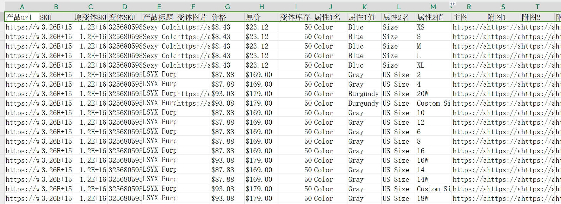Click the 附图1 header cell
Screen dimensions: 561x204
point(503,17)
